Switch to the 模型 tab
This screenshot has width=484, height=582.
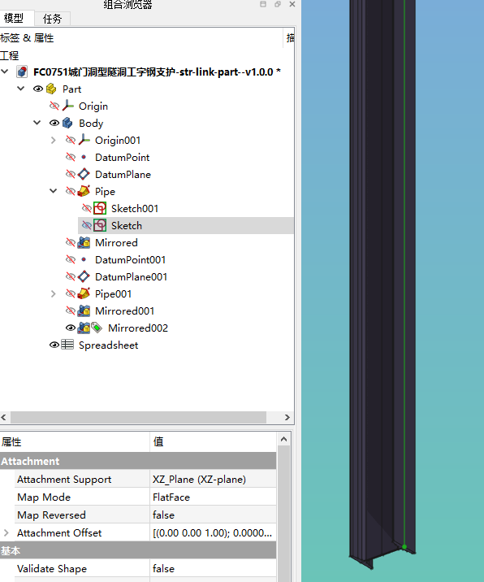(13, 18)
